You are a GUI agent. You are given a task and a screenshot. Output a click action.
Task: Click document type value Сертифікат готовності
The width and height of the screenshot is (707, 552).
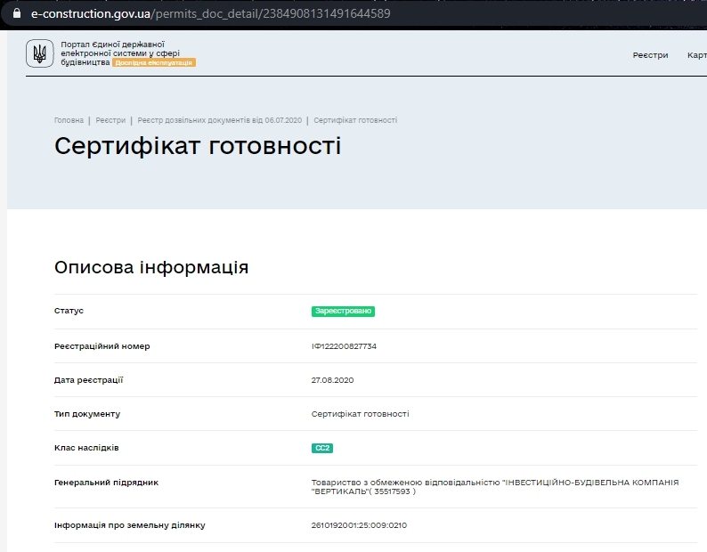click(x=361, y=414)
